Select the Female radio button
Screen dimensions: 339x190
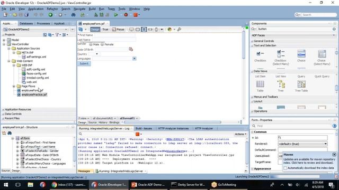[102, 44]
